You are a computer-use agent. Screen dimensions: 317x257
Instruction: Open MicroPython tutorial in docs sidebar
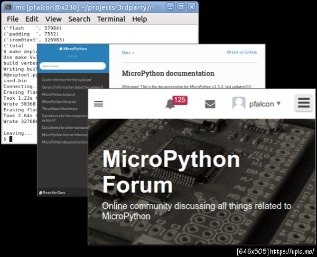click(59, 94)
